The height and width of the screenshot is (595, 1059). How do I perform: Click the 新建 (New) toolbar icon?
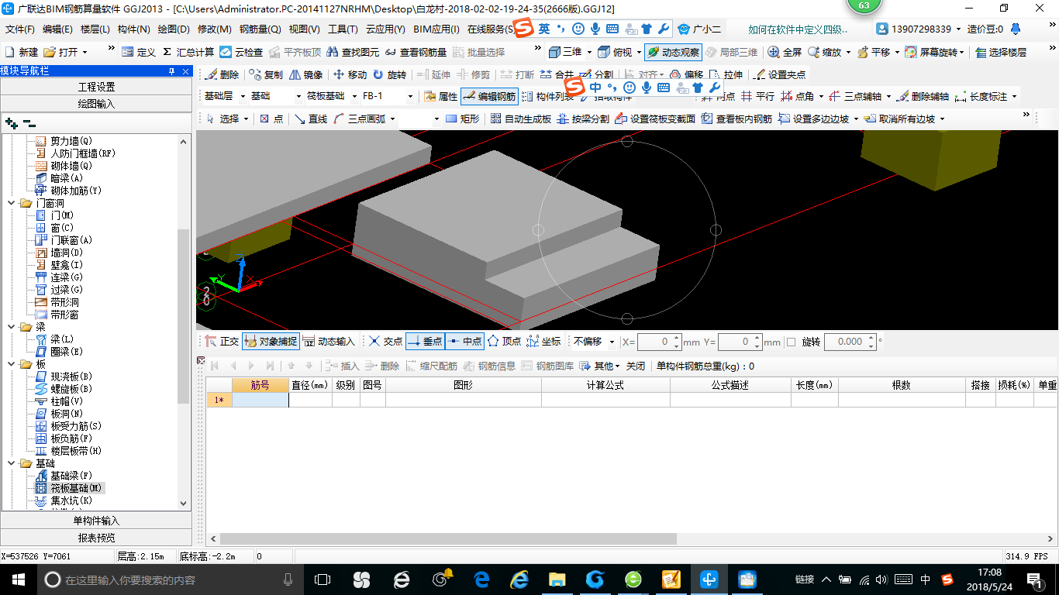point(22,52)
